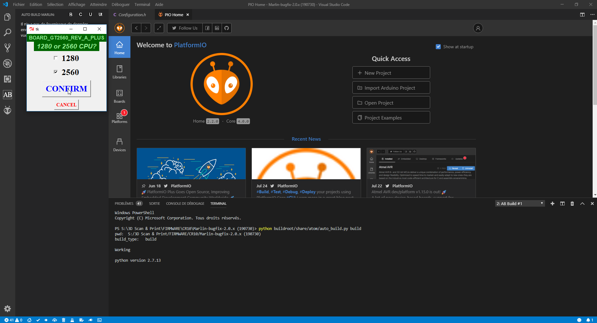
Task: Open the PIO account profile icon
Action: (478, 28)
